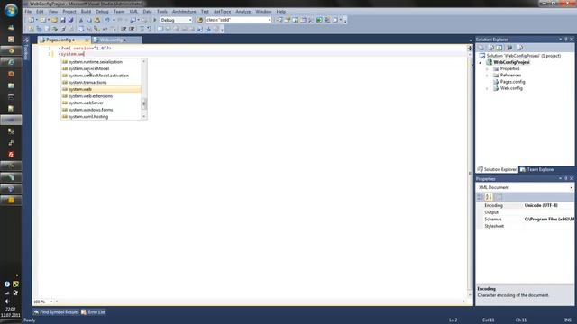
Task: Start debugging with the green play arrow
Action: [155, 20]
